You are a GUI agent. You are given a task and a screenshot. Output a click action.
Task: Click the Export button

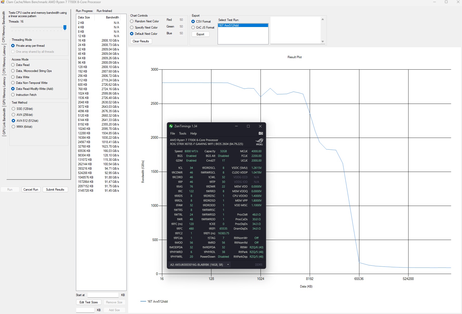[x=200, y=34]
